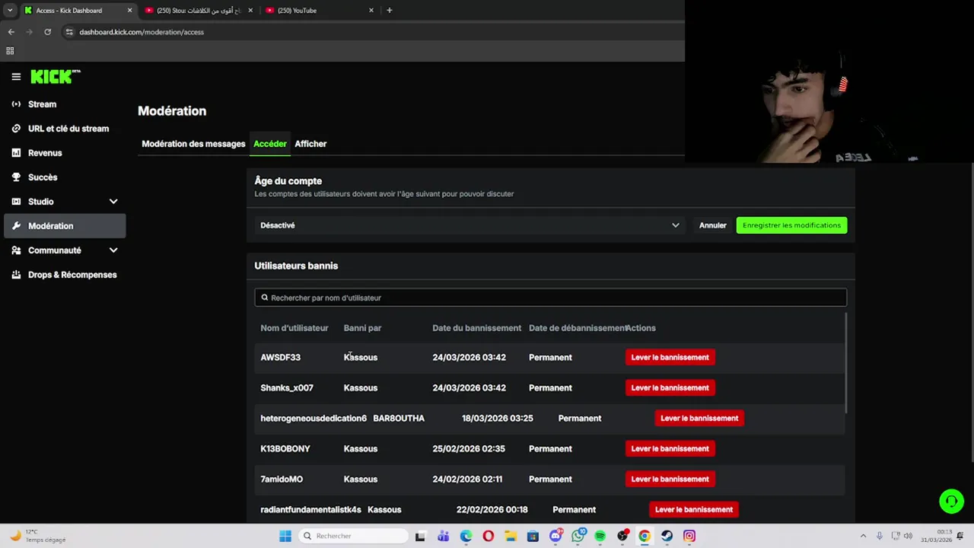
Task: Click the site info icon in address bar
Action: coord(69,32)
